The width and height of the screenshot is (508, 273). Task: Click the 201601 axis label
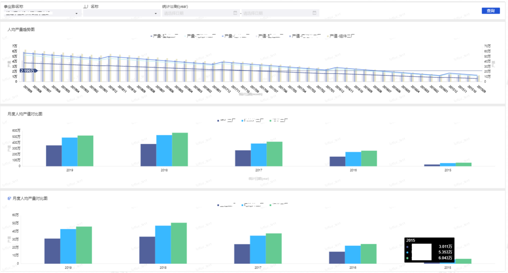point(443,89)
